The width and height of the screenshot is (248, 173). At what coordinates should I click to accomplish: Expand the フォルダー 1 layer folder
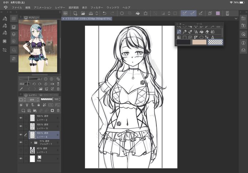pos(31,142)
